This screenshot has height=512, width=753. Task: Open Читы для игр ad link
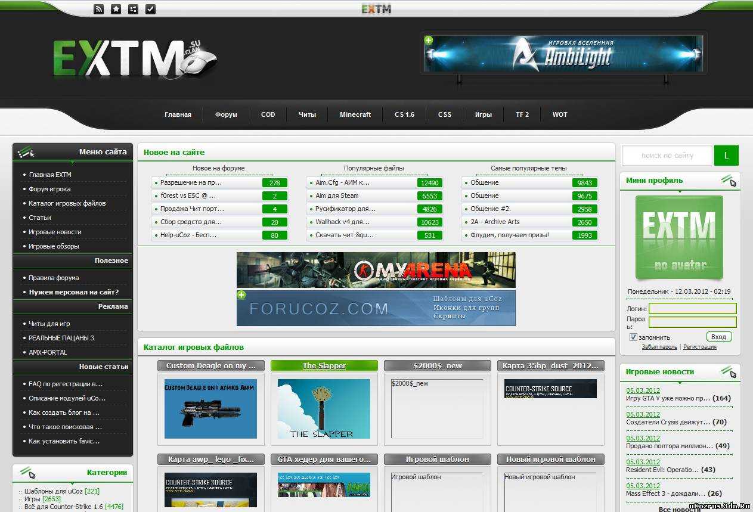49,324
